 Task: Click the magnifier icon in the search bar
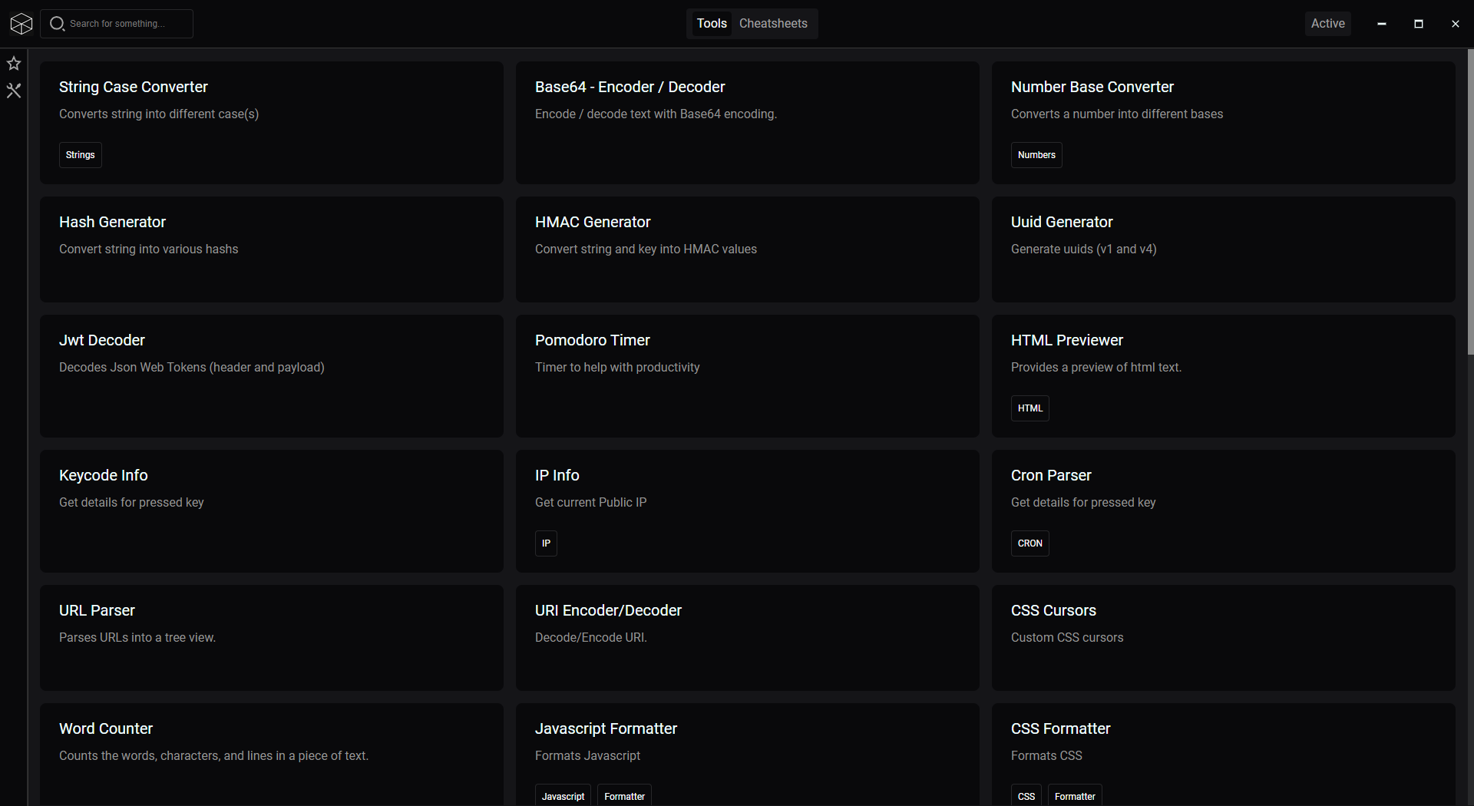57,23
